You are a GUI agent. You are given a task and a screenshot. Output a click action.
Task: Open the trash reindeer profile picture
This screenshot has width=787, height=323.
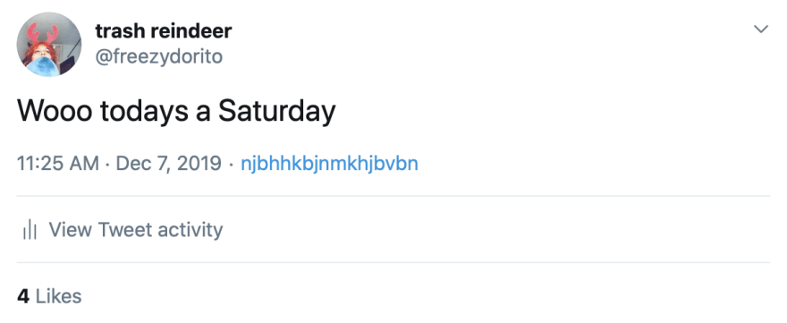tap(48, 44)
